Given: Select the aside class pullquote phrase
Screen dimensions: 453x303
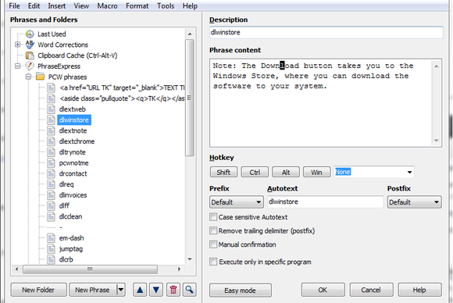Looking at the screenshot, I should pyautogui.click(x=122, y=98).
